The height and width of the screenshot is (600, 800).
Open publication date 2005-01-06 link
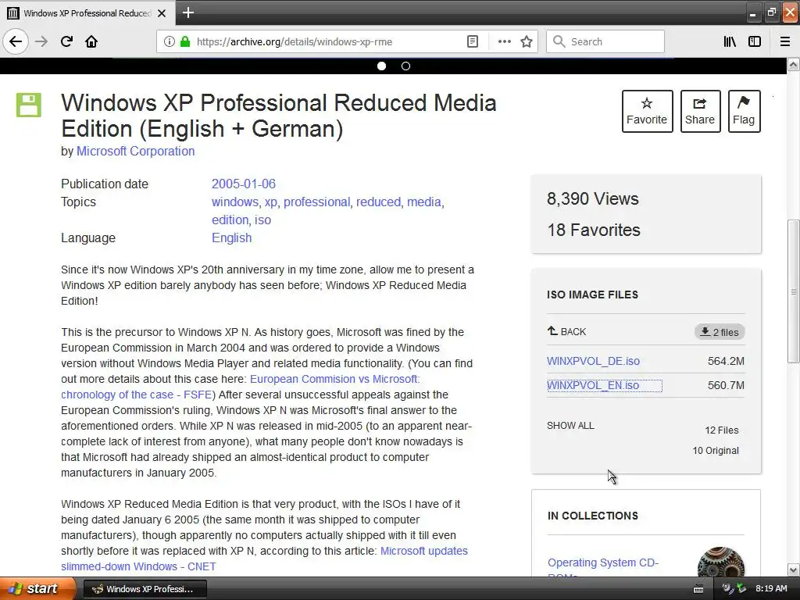click(x=244, y=184)
